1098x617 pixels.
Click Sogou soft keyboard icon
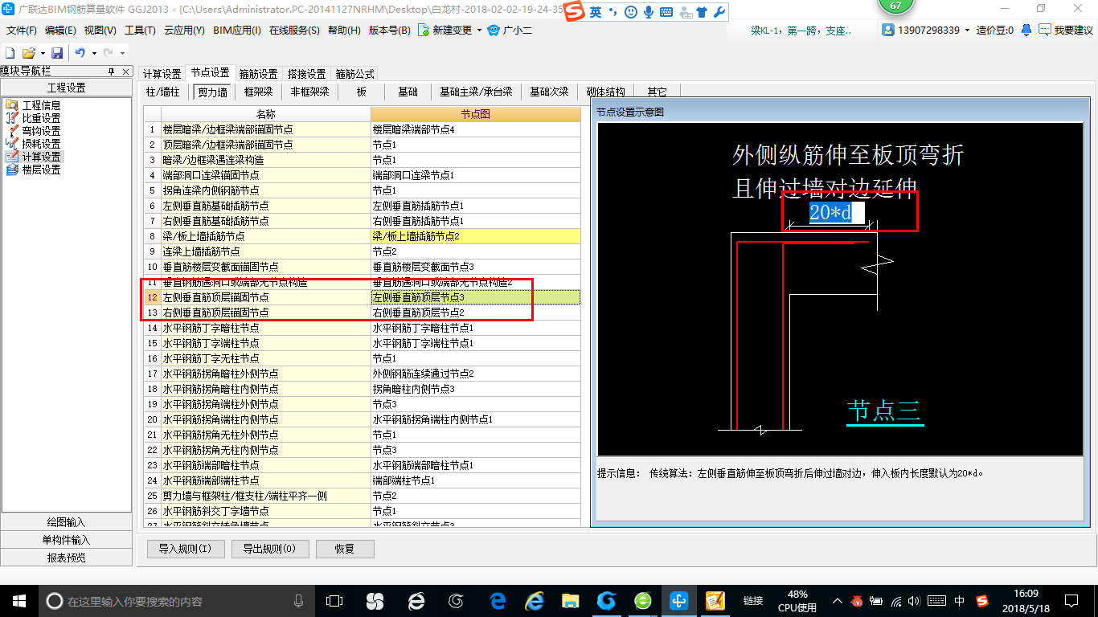(x=666, y=12)
